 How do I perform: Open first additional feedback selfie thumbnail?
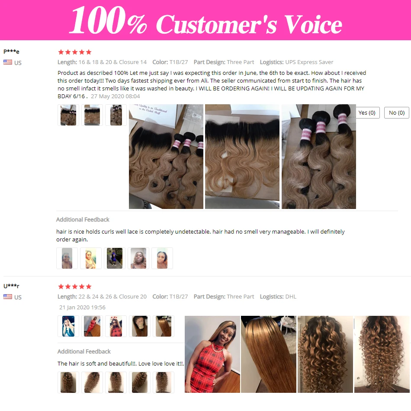pos(67,258)
